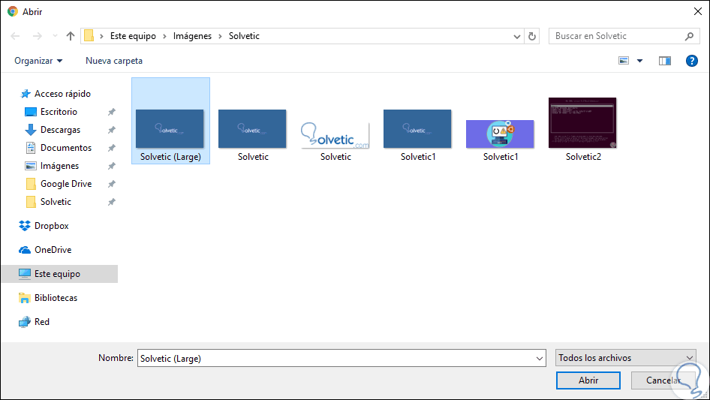Expand the Nombre filename dropdown arrow

coord(540,358)
